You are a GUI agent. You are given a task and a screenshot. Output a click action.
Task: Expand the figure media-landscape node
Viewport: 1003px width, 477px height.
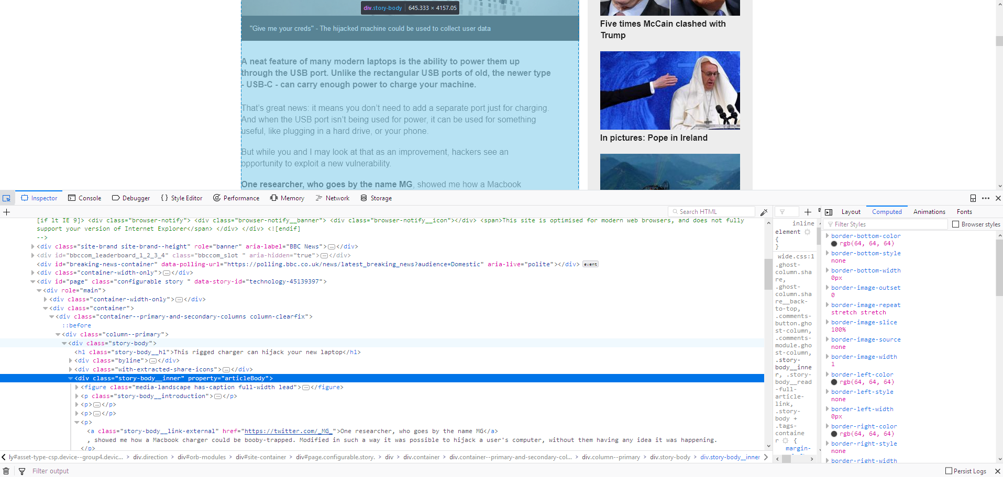tap(77, 387)
